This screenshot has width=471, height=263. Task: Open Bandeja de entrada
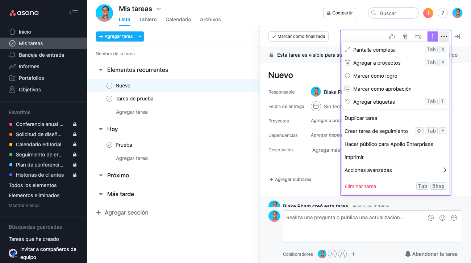click(x=43, y=55)
